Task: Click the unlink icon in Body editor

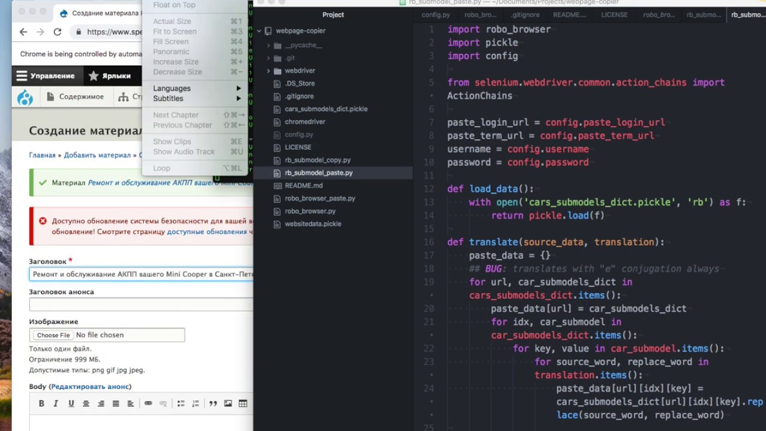Action: pyautogui.click(x=163, y=403)
